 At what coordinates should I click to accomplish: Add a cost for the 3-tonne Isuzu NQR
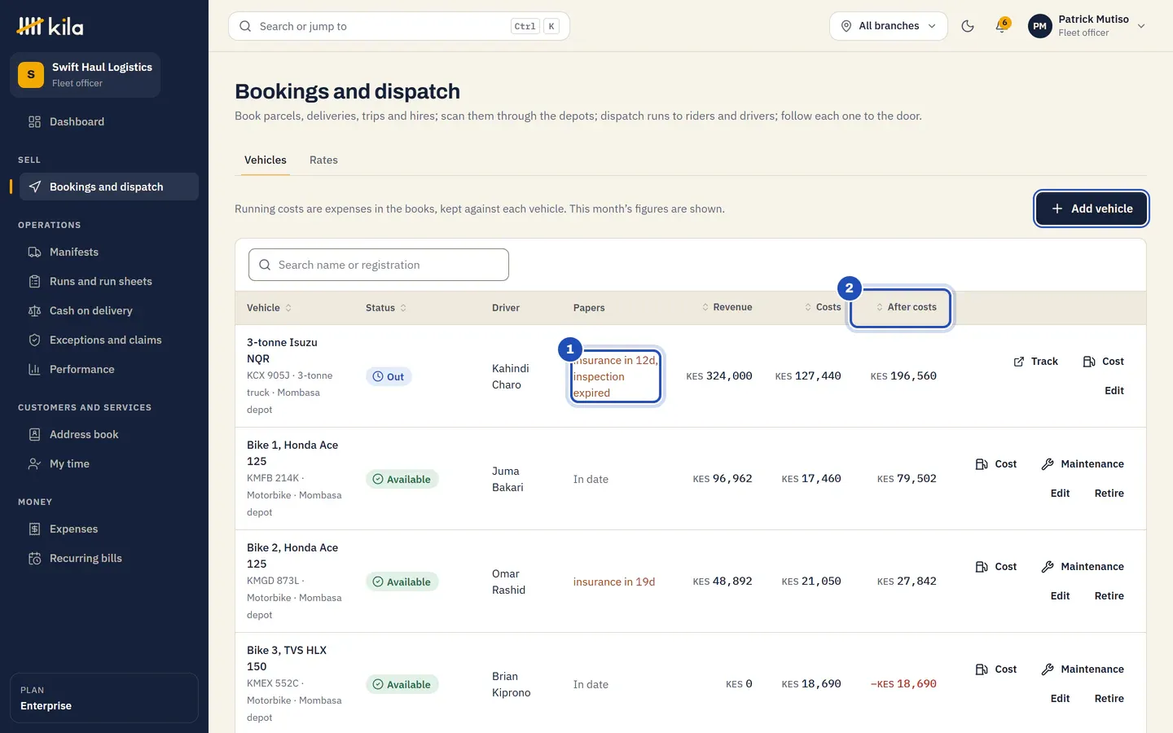coord(1103,362)
